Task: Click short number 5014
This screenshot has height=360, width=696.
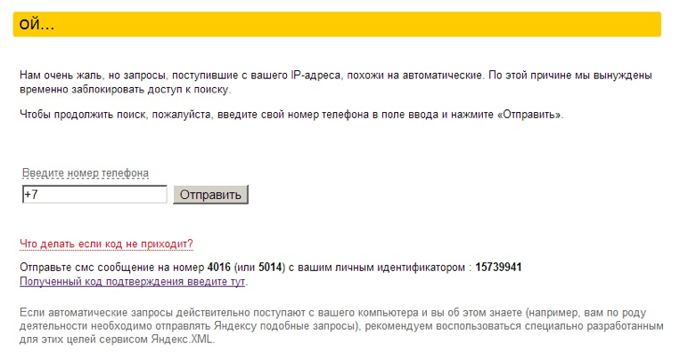Action: coord(270,268)
